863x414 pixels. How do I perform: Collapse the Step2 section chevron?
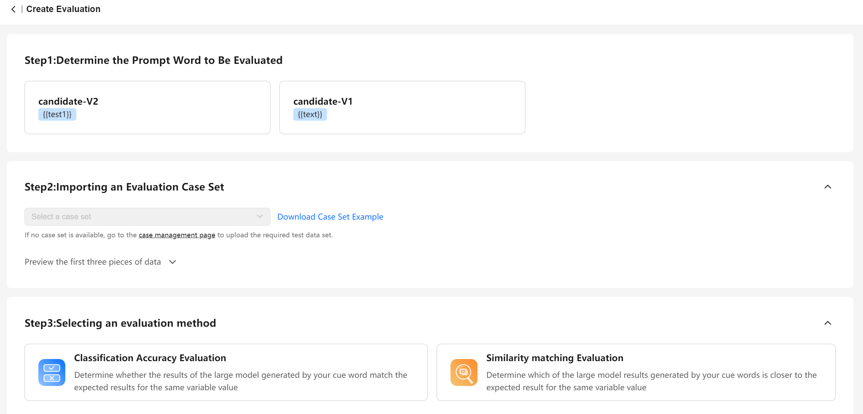tap(828, 187)
